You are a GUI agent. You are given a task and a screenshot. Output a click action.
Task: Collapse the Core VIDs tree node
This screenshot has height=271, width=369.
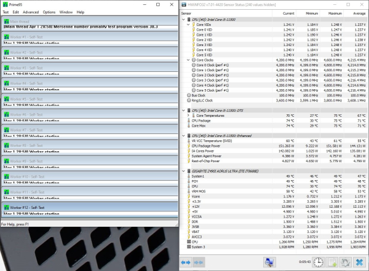pos(189,24)
